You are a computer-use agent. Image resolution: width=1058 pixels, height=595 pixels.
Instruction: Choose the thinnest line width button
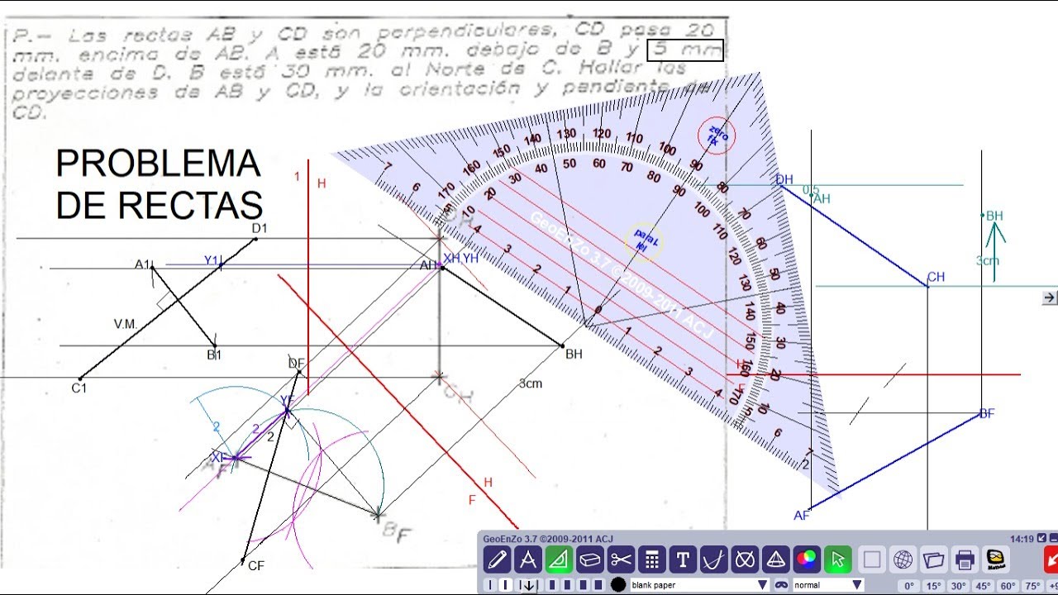pyautogui.click(x=490, y=585)
